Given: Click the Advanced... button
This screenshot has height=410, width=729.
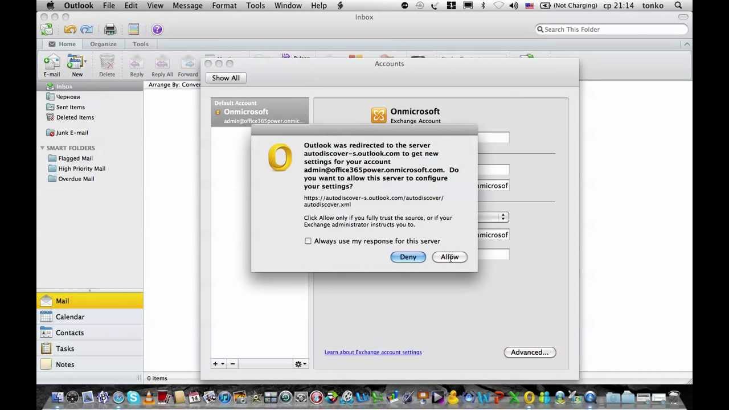Looking at the screenshot, I should coord(530,352).
